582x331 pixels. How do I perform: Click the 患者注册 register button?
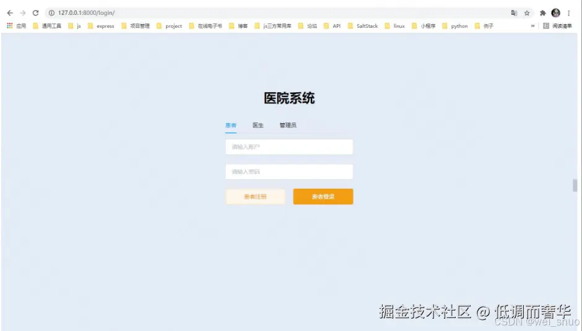pos(255,197)
